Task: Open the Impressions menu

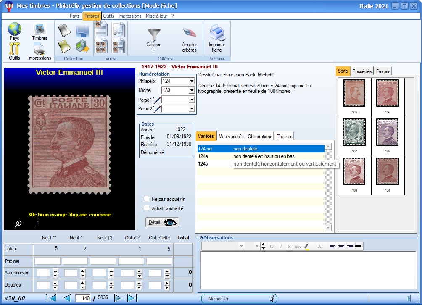Action: point(130,16)
